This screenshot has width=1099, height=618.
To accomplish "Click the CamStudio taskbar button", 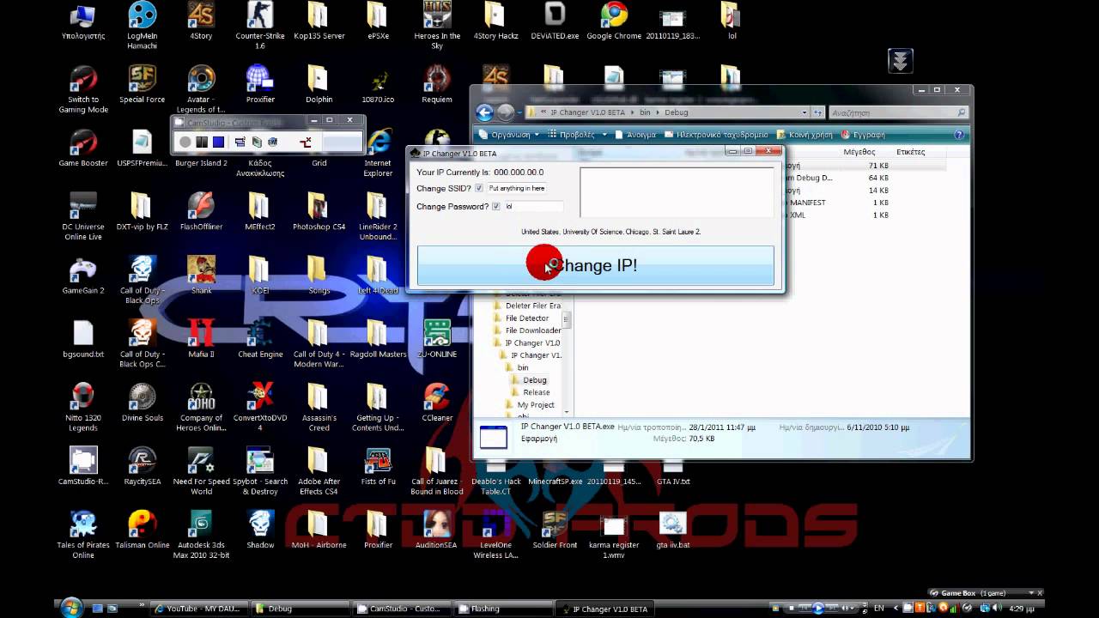I will (x=402, y=609).
